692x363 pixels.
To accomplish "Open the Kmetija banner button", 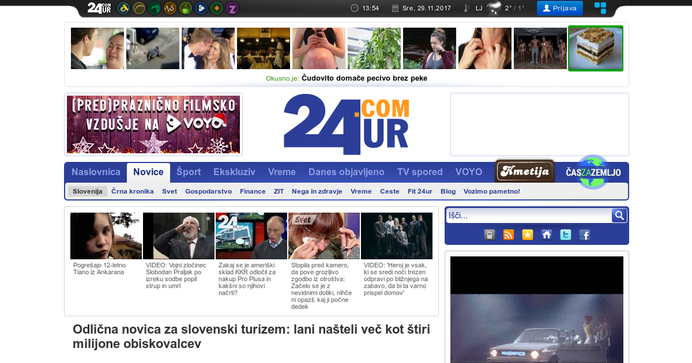I will click(x=525, y=171).
